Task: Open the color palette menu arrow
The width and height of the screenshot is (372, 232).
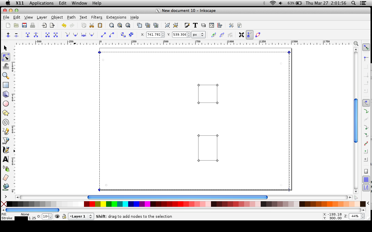Action: pyautogui.click(x=368, y=203)
